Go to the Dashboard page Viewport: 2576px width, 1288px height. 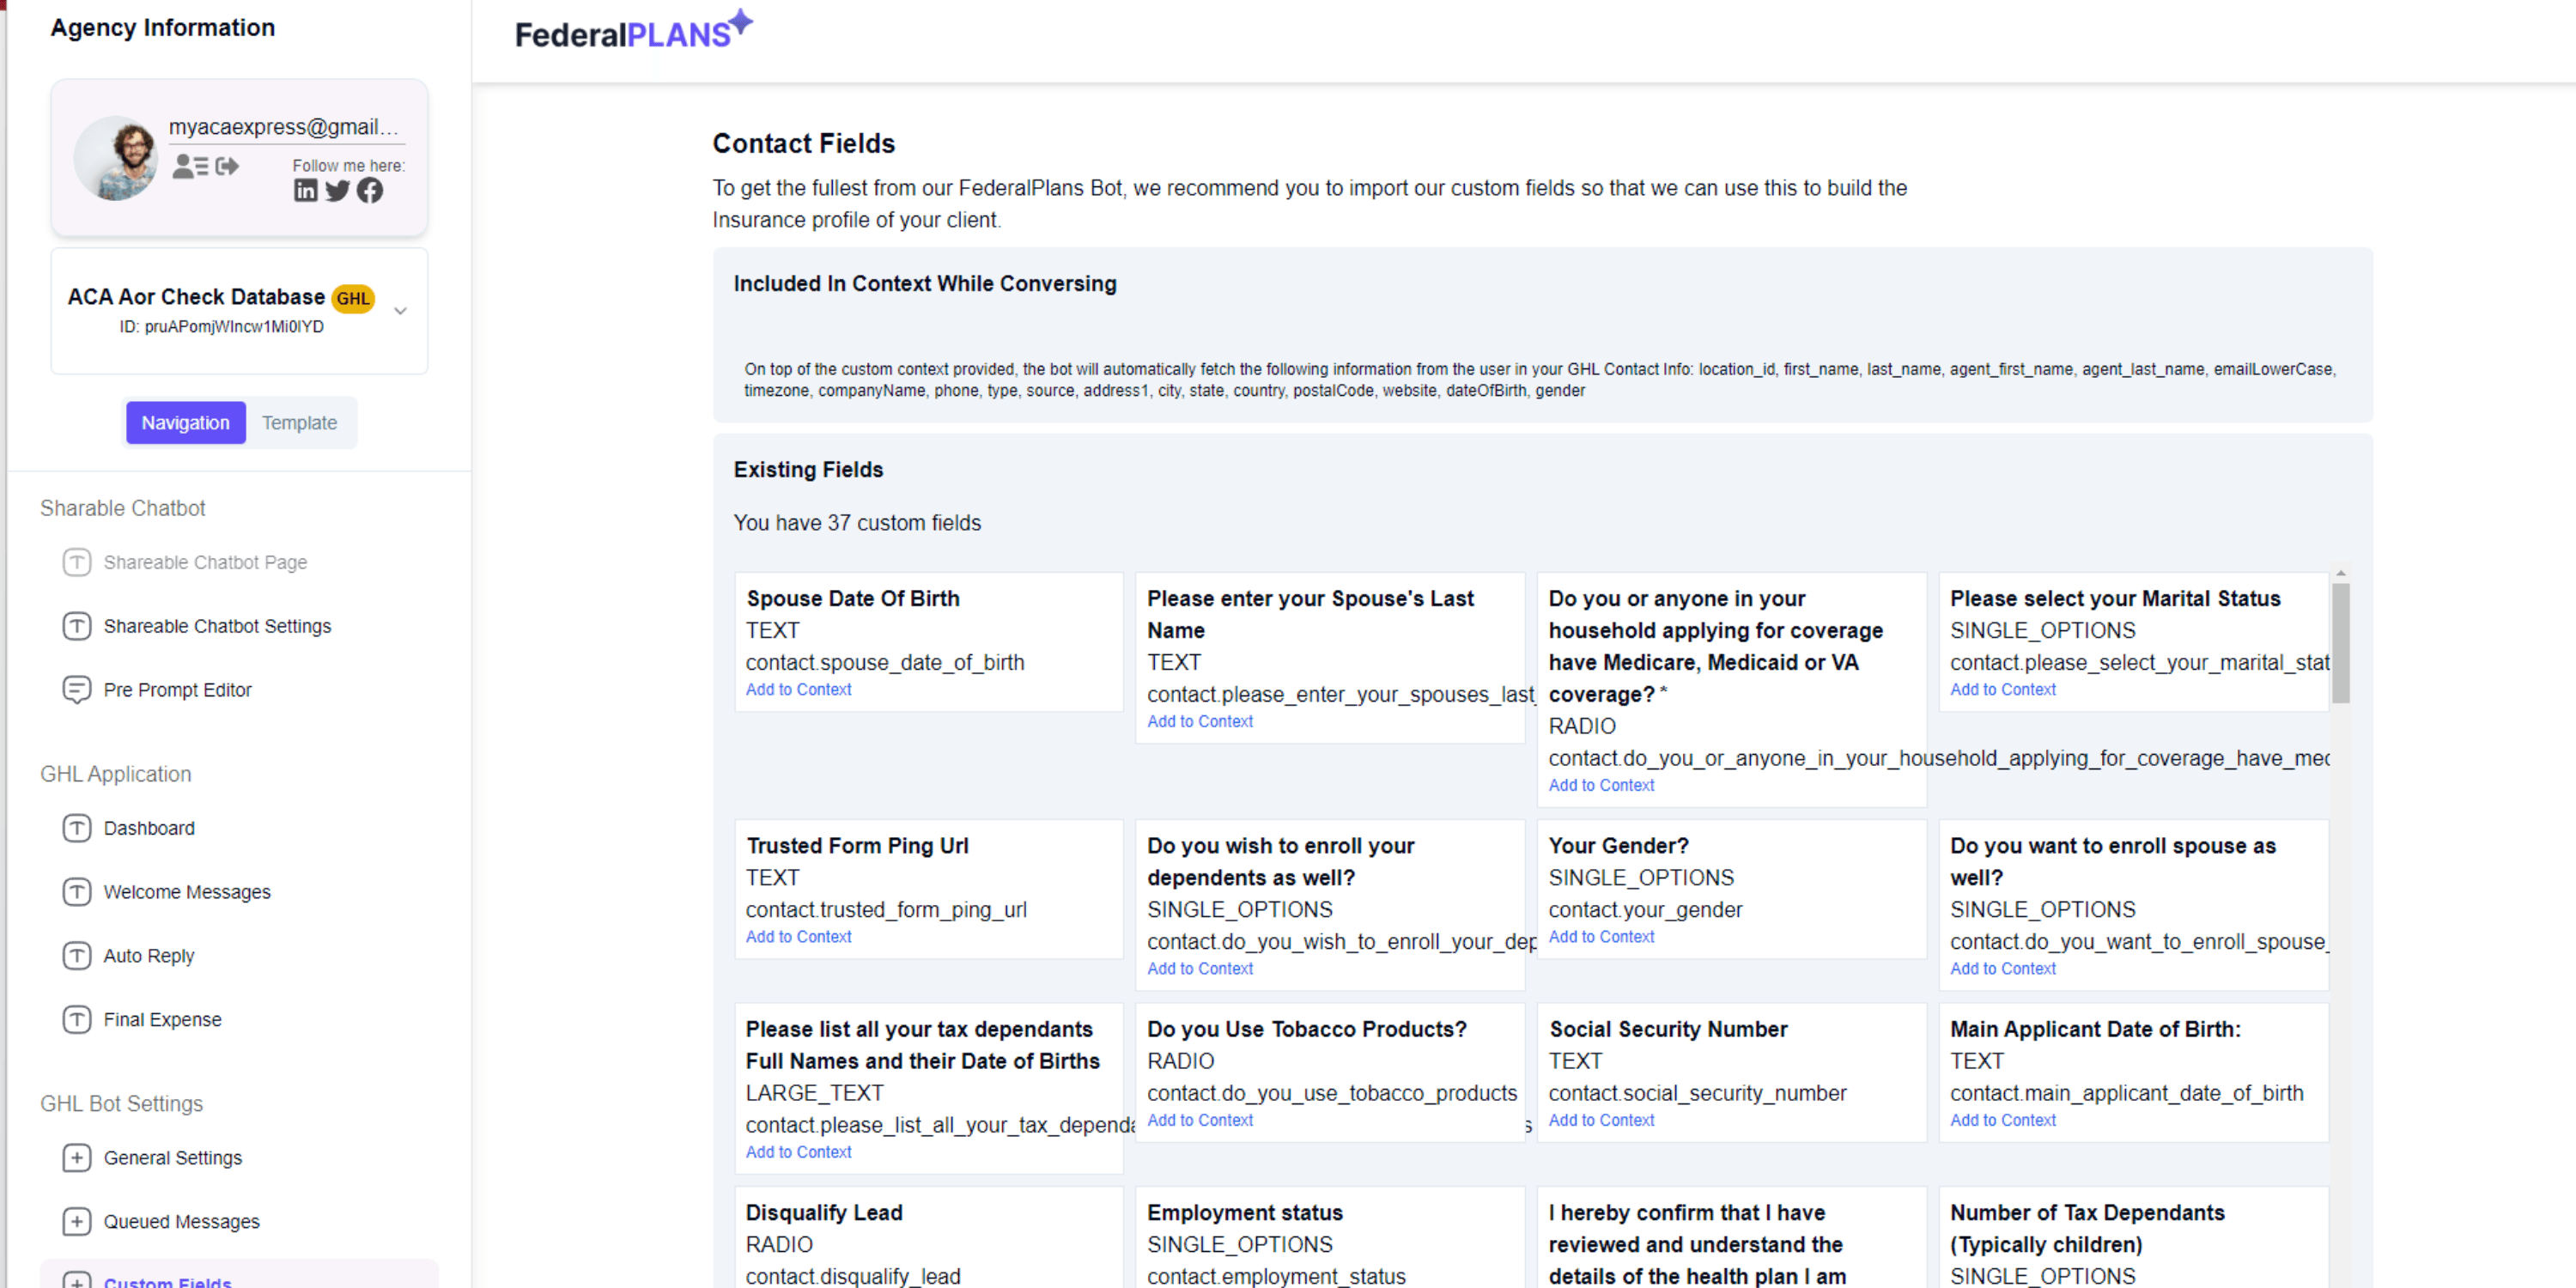click(149, 828)
